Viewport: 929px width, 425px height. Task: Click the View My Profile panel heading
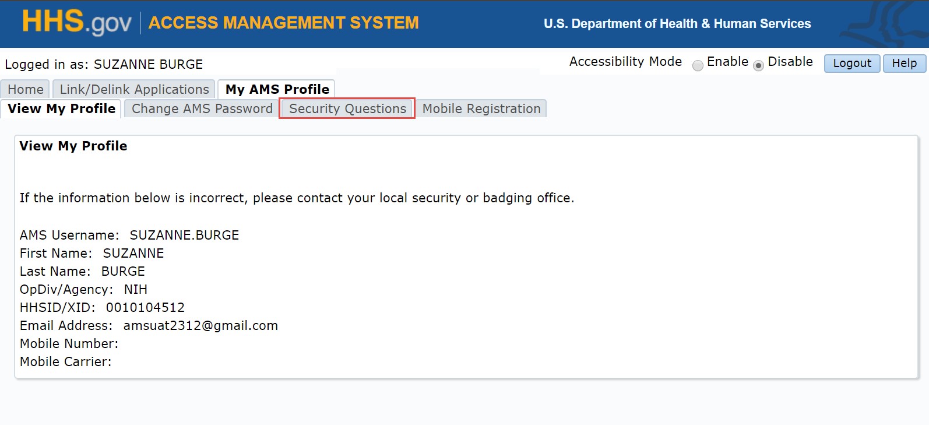coord(73,146)
